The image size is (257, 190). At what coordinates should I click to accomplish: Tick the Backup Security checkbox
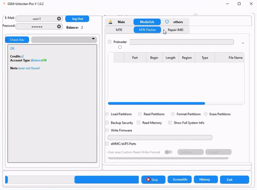pos(107,123)
